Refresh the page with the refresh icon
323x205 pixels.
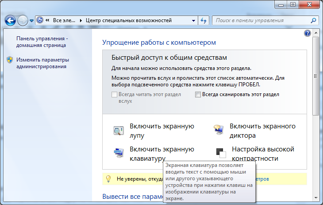(204, 20)
